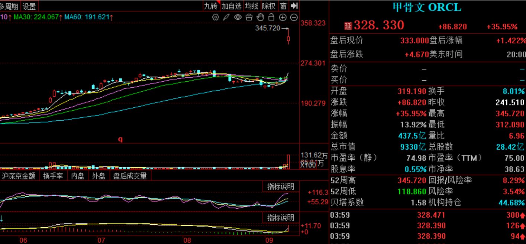Click the 金额 value 437.5亿
This screenshot has width=526, height=244.
click(x=412, y=136)
